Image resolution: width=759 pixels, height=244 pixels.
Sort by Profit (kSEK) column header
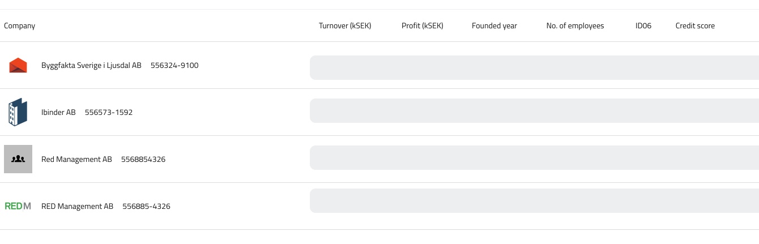422,26
